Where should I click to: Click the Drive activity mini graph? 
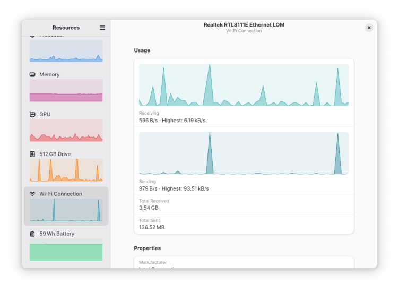click(x=66, y=170)
